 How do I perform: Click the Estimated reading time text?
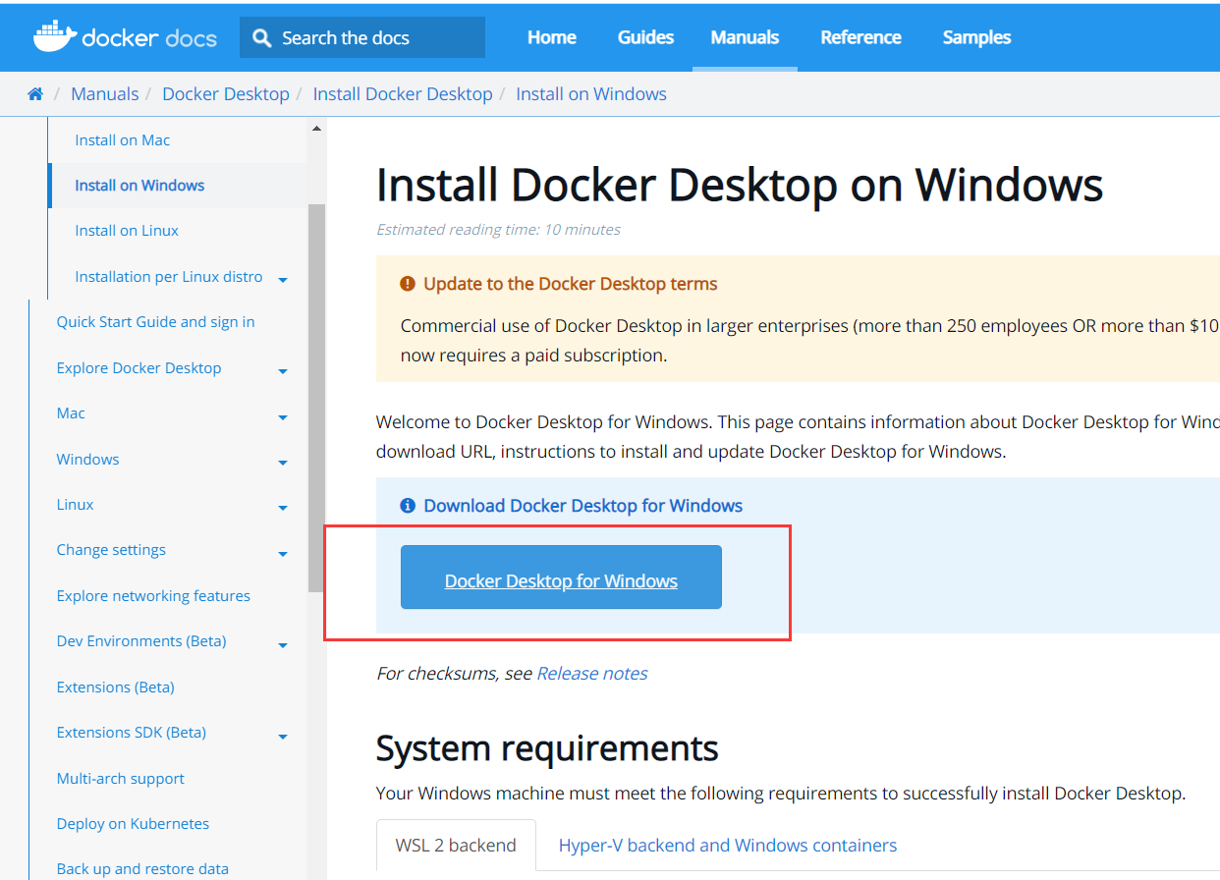498,230
